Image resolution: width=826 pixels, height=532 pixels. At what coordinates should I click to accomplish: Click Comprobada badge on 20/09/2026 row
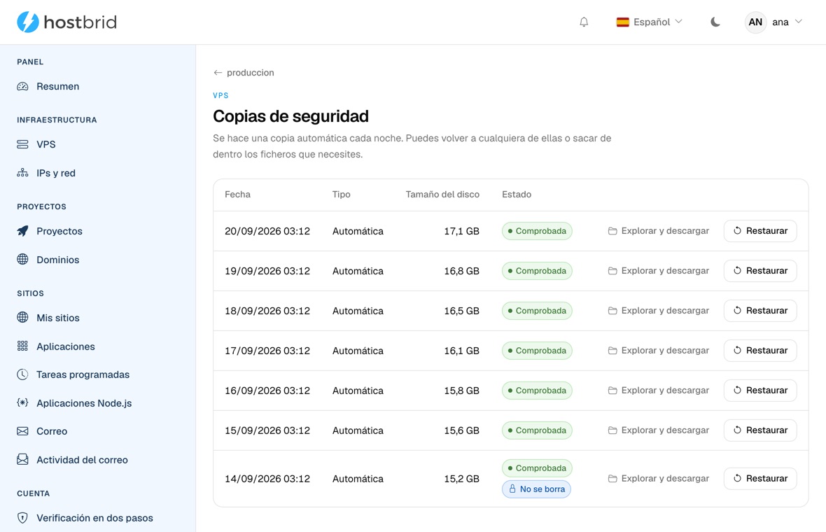[x=537, y=231]
